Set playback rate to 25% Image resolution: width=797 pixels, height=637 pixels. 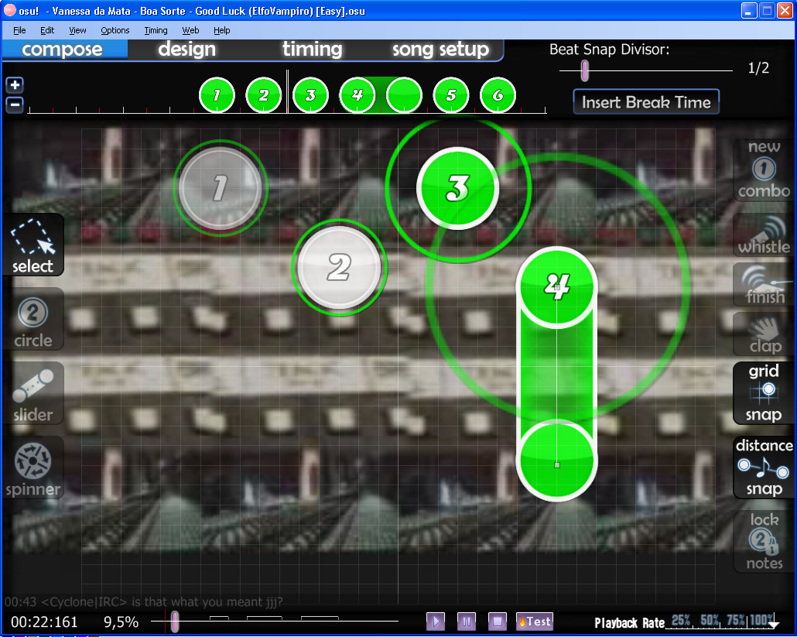click(x=681, y=620)
